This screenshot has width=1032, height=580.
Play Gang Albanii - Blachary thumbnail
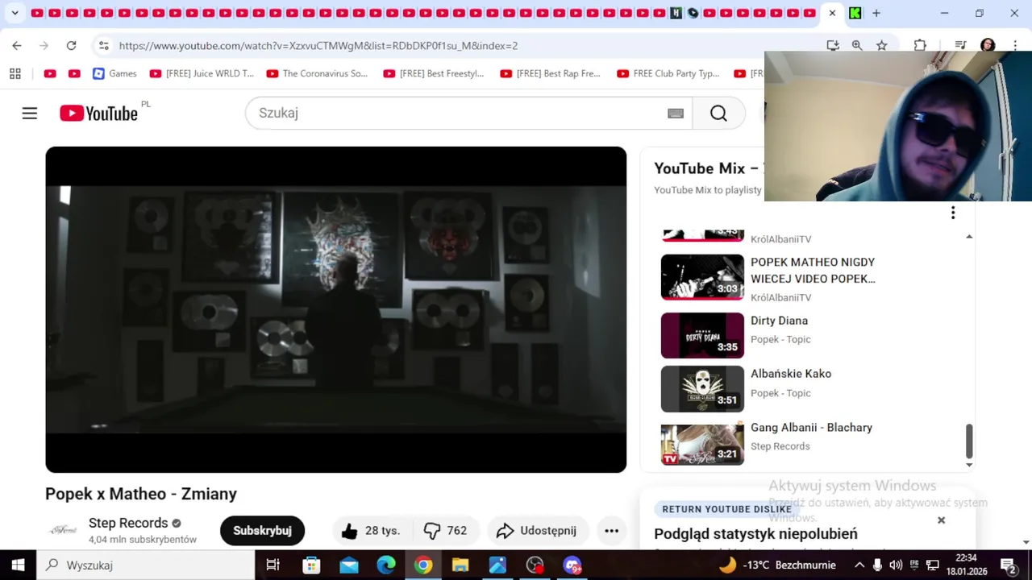702,443
